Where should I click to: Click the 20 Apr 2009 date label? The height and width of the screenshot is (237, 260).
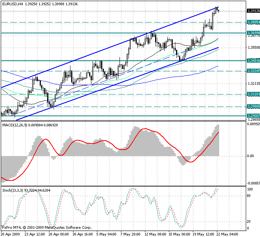click(10, 234)
